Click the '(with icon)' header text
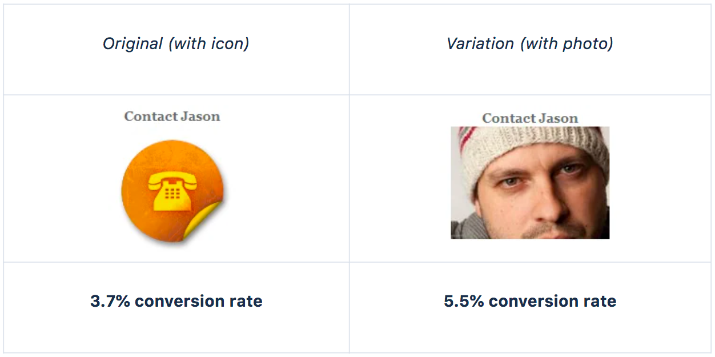This screenshot has width=715, height=357. [209, 44]
